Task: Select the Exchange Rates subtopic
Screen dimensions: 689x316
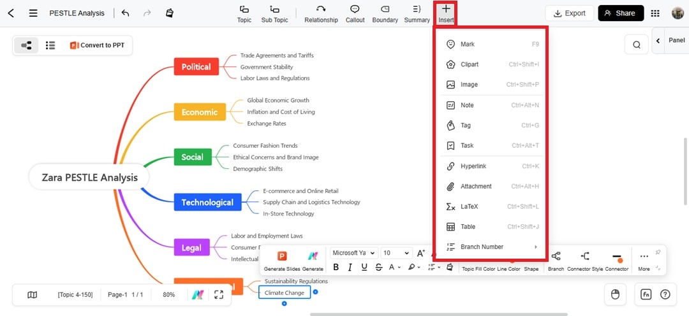Action: pos(266,124)
